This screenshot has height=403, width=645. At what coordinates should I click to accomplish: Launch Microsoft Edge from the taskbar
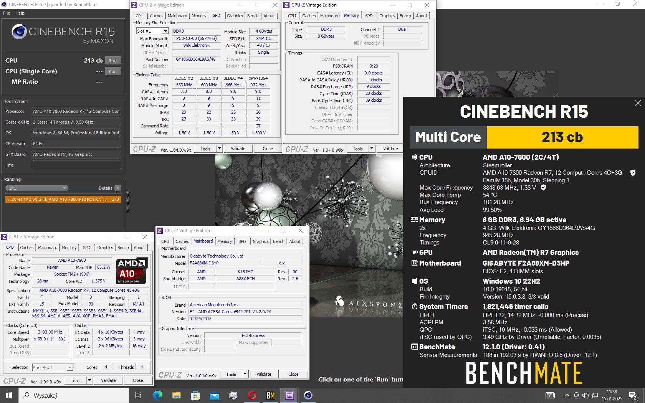(x=157, y=395)
